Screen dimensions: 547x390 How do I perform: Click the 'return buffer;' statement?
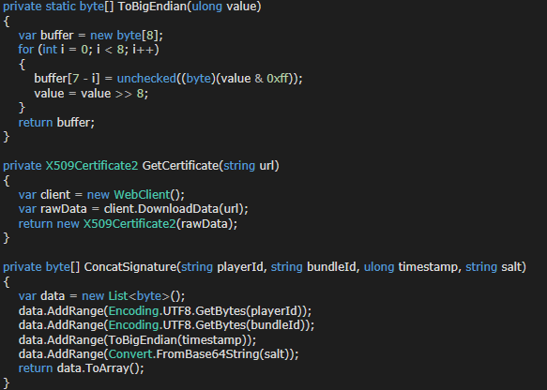tap(56, 122)
